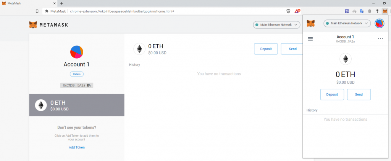Click the browser address bar URL

tap(122, 11)
